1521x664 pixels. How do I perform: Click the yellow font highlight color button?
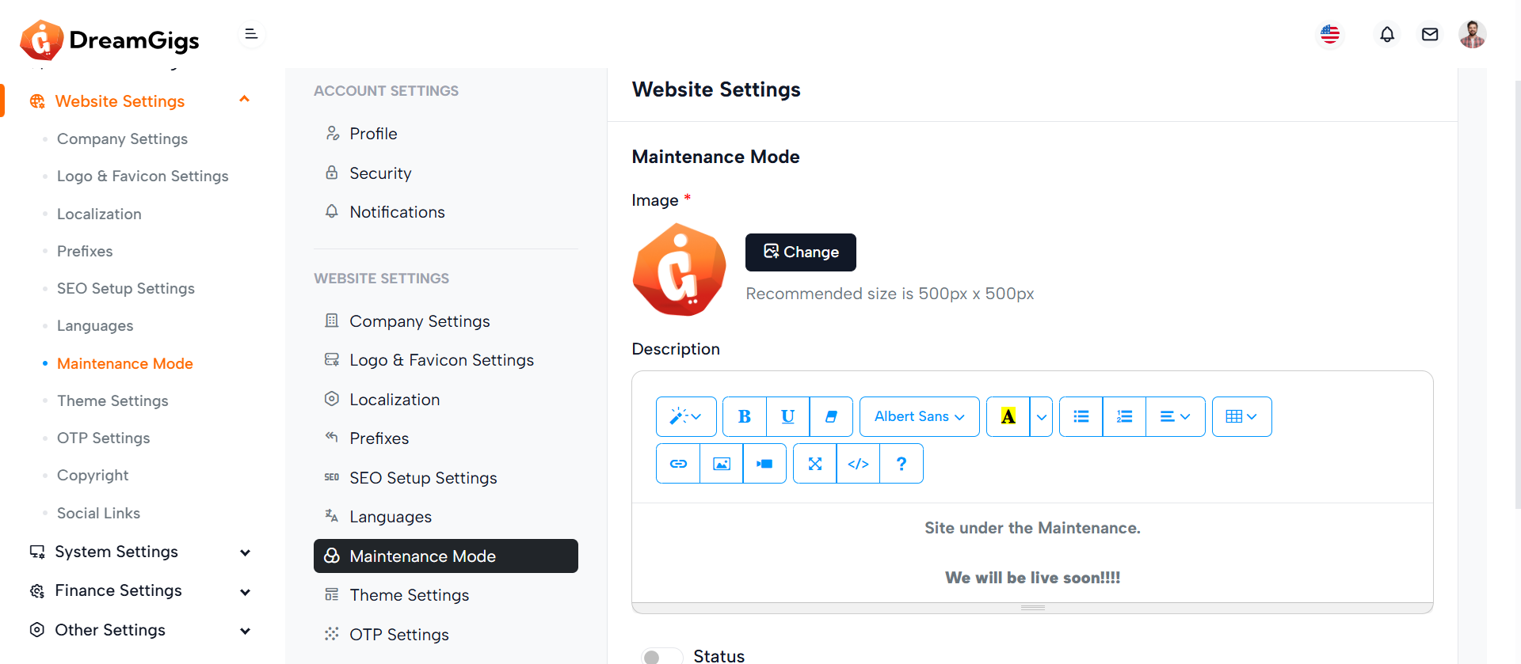pyautogui.click(x=1008, y=417)
